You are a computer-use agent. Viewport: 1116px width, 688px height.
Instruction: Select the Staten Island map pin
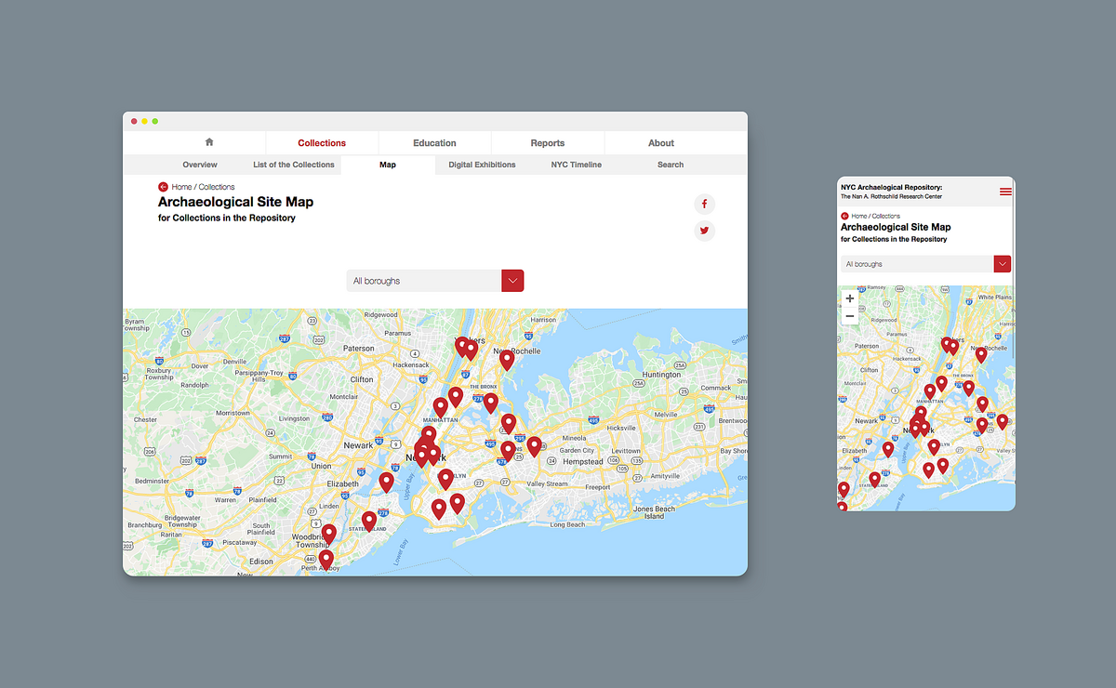click(369, 520)
